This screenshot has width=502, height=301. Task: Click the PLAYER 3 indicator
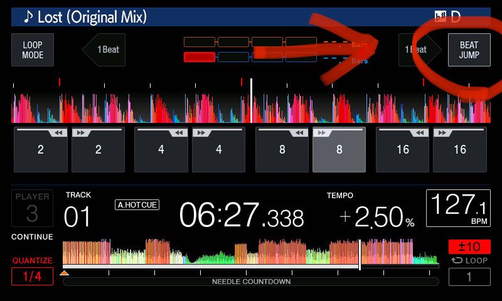33,208
